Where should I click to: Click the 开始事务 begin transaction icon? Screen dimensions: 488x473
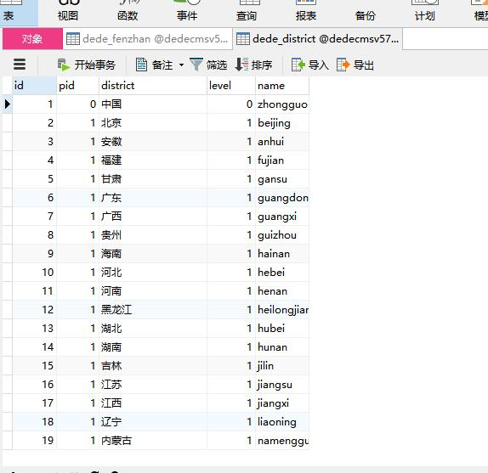[x=64, y=65]
